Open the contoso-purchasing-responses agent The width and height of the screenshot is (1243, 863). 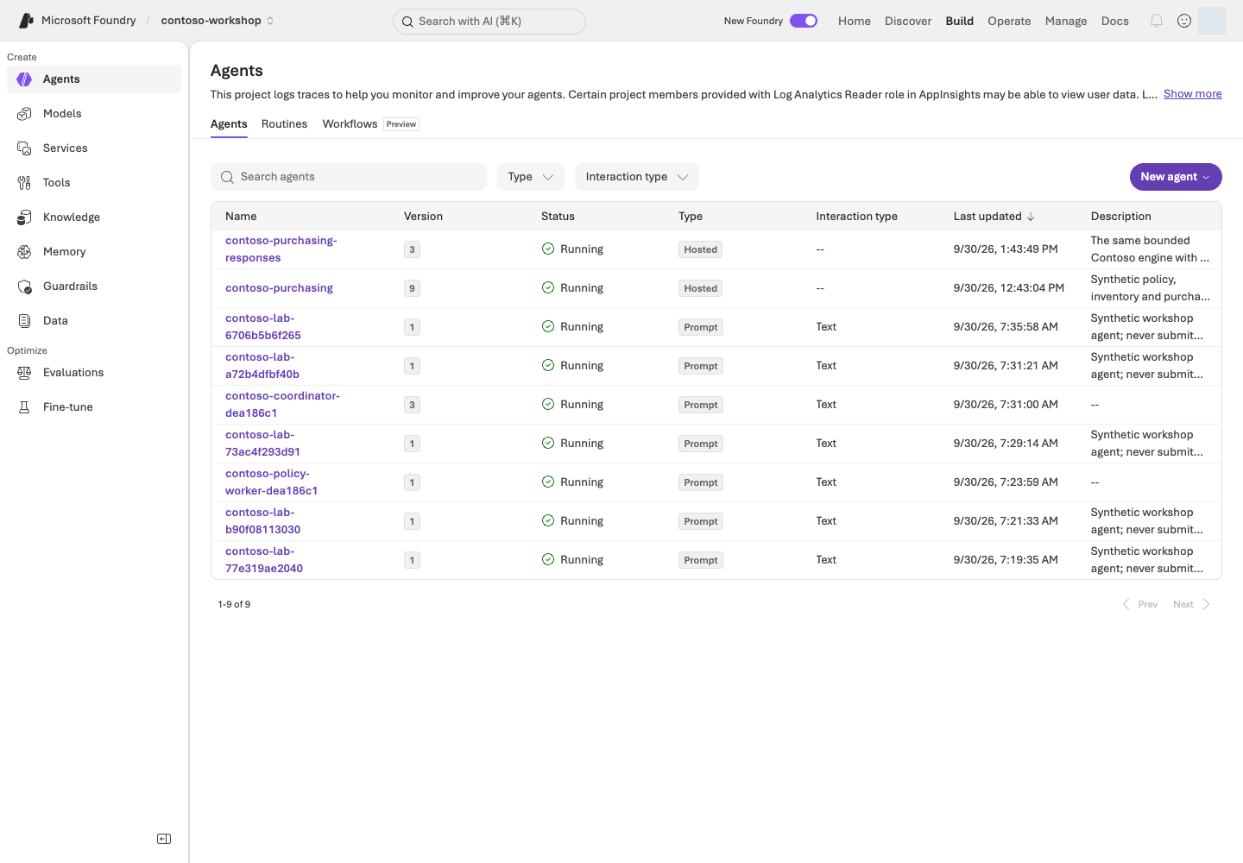pos(281,249)
